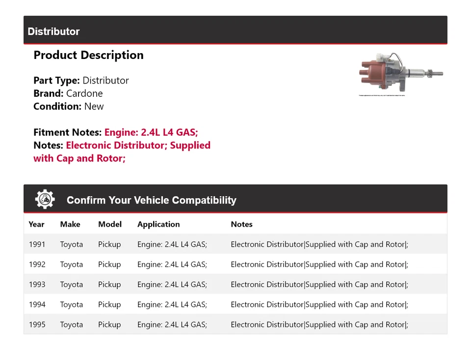Click the Notes column header
The height and width of the screenshot is (350, 471).
click(x=241, y=224)
